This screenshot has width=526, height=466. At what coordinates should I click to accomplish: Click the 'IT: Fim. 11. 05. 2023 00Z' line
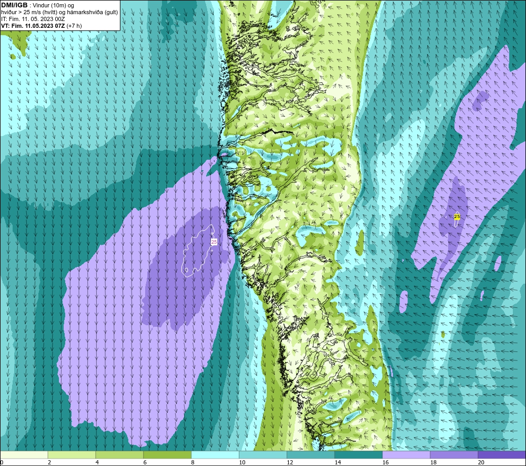coord(33,19)
